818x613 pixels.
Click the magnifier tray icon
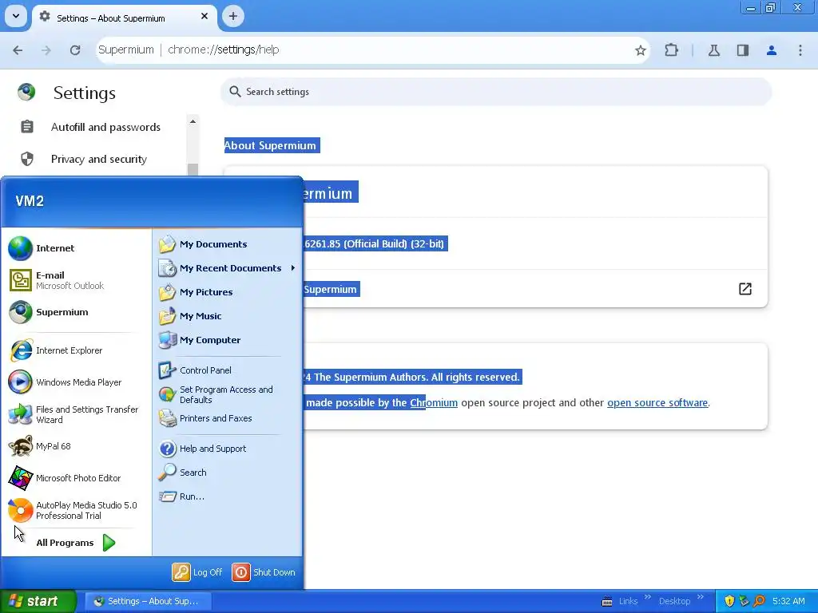pyautogui.click(x=759, y=601)
